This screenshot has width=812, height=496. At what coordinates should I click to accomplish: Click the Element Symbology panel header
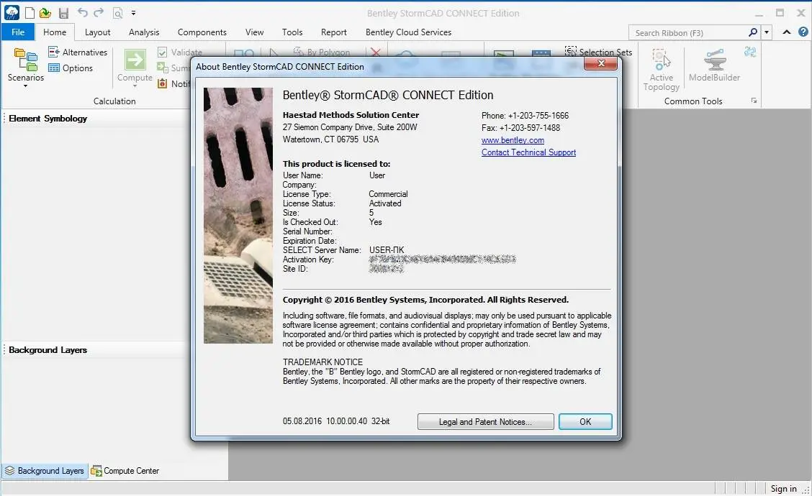click(48, 119)
